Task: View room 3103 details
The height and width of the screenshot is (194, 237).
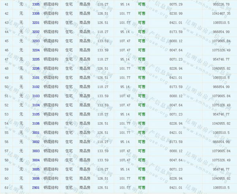Action: coord(36,96)
